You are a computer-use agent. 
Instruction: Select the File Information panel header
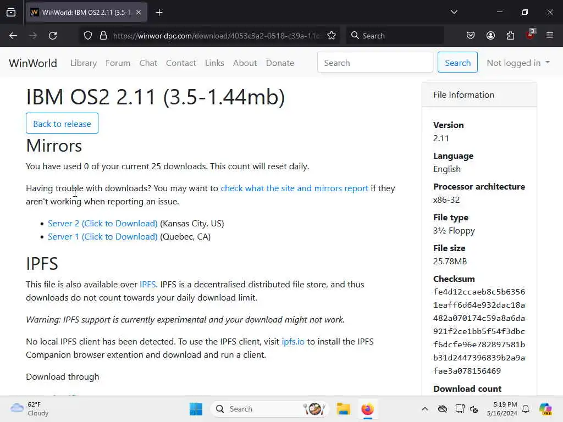(x=479, y=95)
